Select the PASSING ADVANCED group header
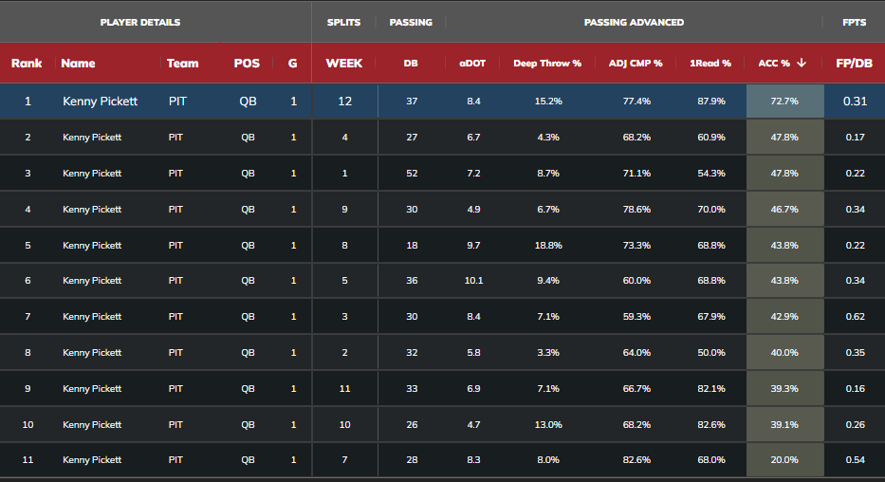This screenshot has height=482, width=885. point(634,23)
